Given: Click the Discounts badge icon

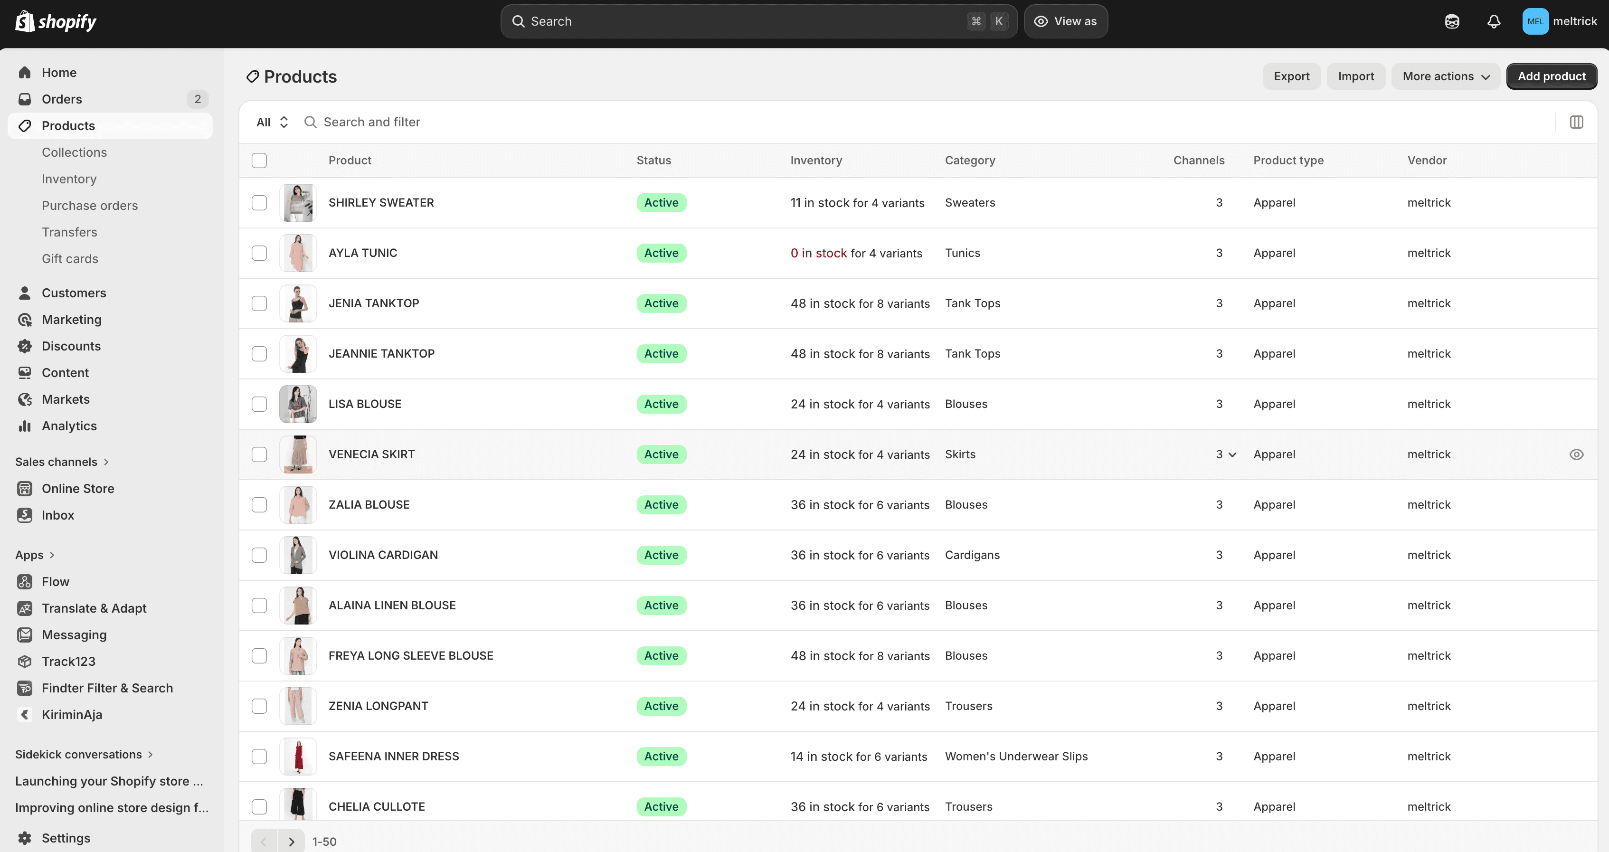Looking at the screenshot, I should 25,346.
